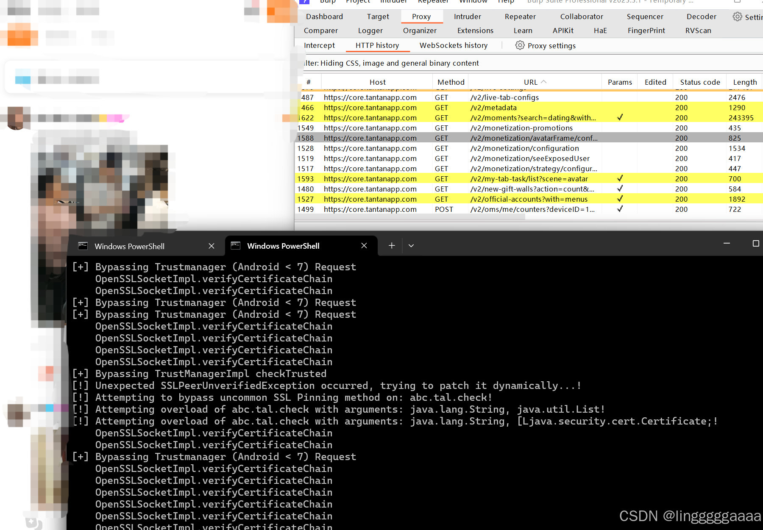Open the Collaborator tab
Viewport: 763px width, 530px height.
pyautogui.click(x=582, y=17)
